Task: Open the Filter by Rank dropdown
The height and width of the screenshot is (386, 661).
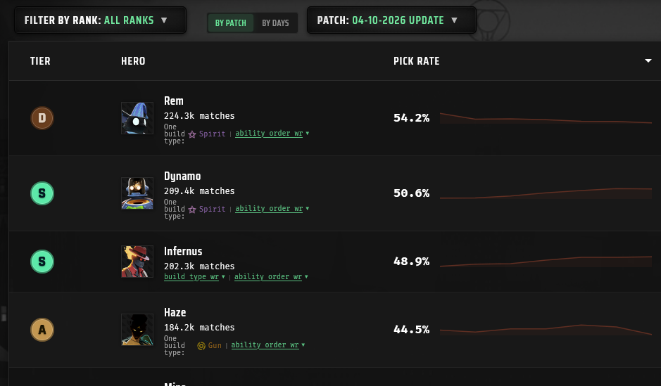Action: point(101,20)
